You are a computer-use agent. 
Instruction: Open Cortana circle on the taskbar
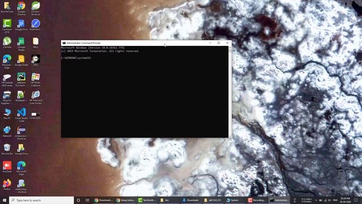(x=78, y=200)
